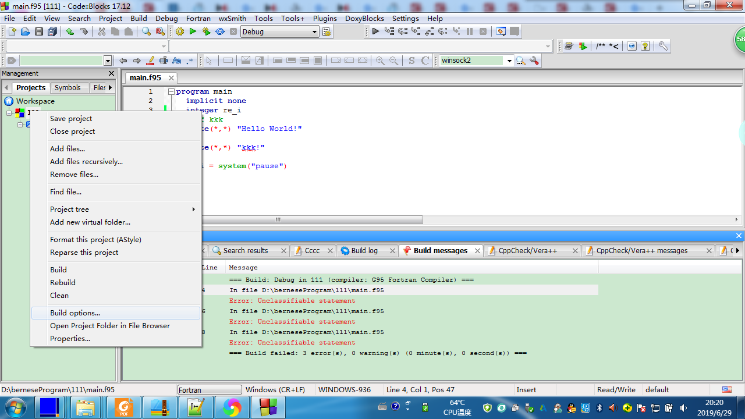Click the New file toolbar icon
The image size is (745, 419).
(12, 31)
